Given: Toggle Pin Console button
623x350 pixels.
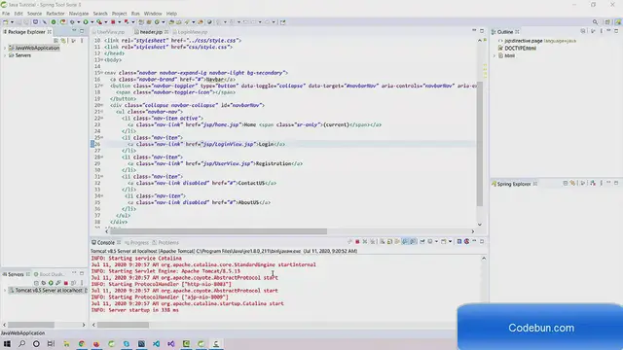Looking at the screenshot, I should click(x=421, y=242).
